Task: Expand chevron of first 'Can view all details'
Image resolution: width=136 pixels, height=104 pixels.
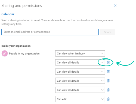Action: [x=102, y=63]
